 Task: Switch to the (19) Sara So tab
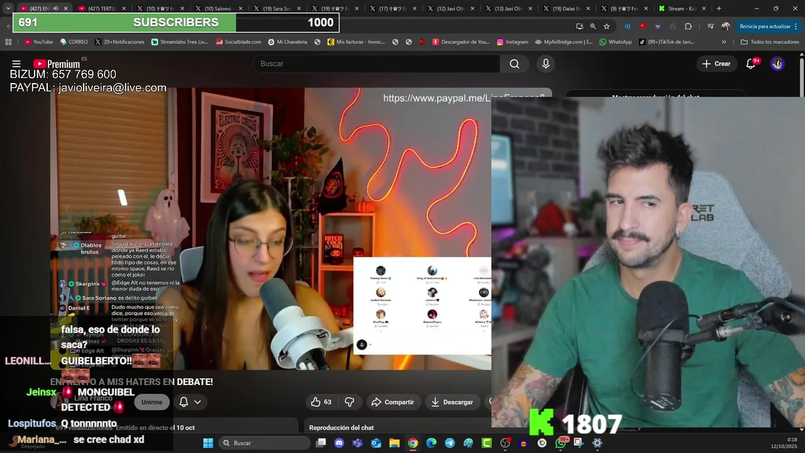pos(276,9)
